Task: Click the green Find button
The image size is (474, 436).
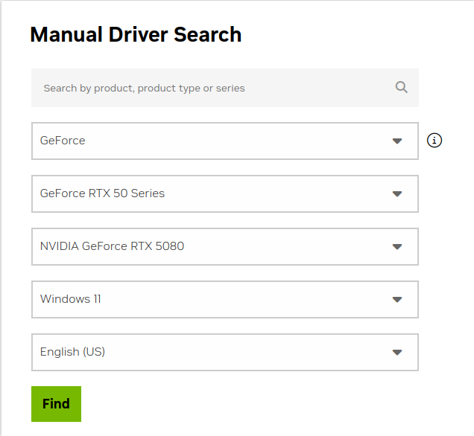Action: point(56,404)
